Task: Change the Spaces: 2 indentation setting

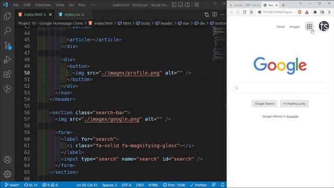Action: coord(109,185)
